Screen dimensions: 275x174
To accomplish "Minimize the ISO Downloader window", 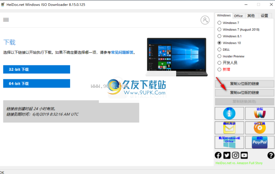I will [x=246, y=4].
